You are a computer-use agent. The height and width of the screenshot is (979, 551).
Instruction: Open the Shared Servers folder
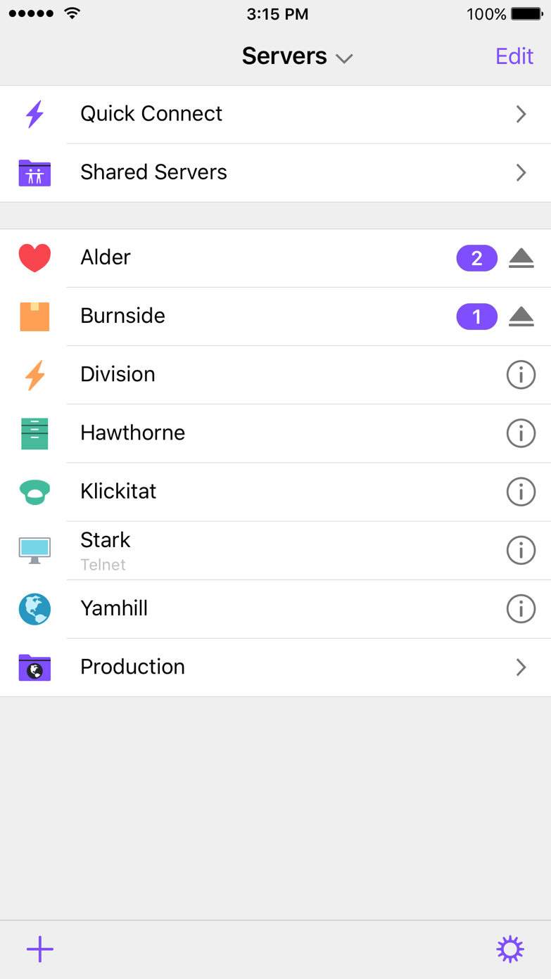pyautogui.click(x=153, y=172)
